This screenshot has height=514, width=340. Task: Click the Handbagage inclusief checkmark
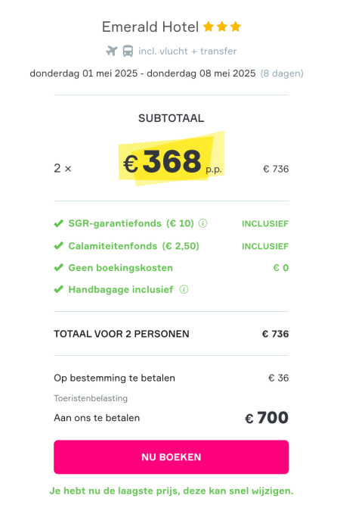pyautogui.click(x=59, y=289)
